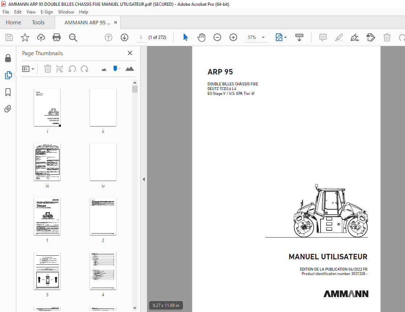Zoom in with plus button
This screenshot has height=312, width=405.
233,37
